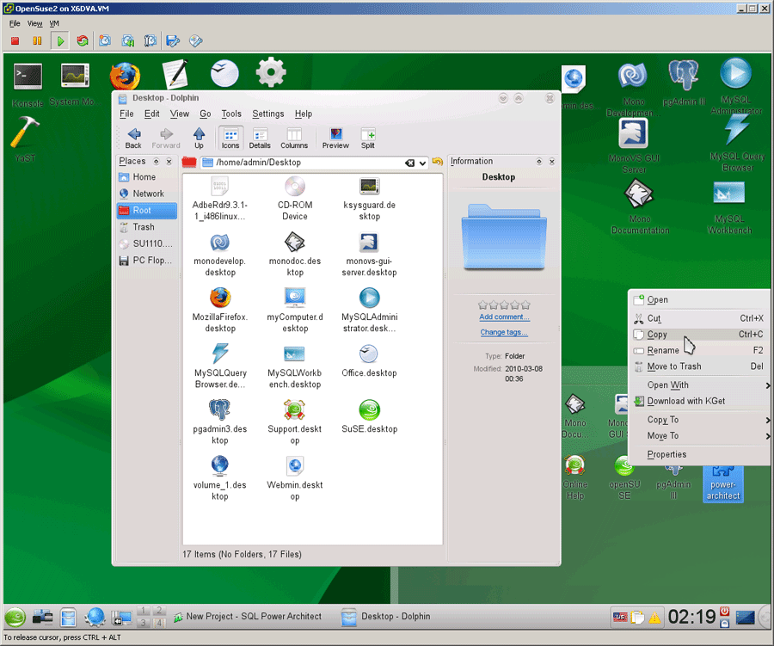This screenshot has height=646, width=774.
Task: Select Office.desktop file
Action: pos(369,360)
